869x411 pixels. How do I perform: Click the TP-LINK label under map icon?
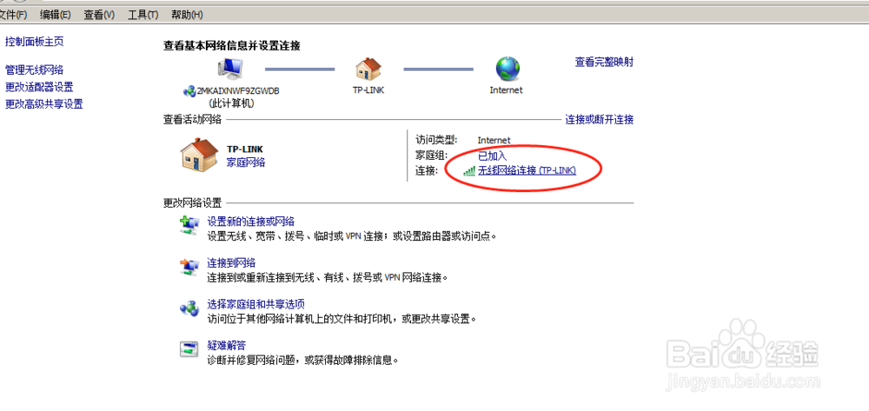click(x=368, y=90)
